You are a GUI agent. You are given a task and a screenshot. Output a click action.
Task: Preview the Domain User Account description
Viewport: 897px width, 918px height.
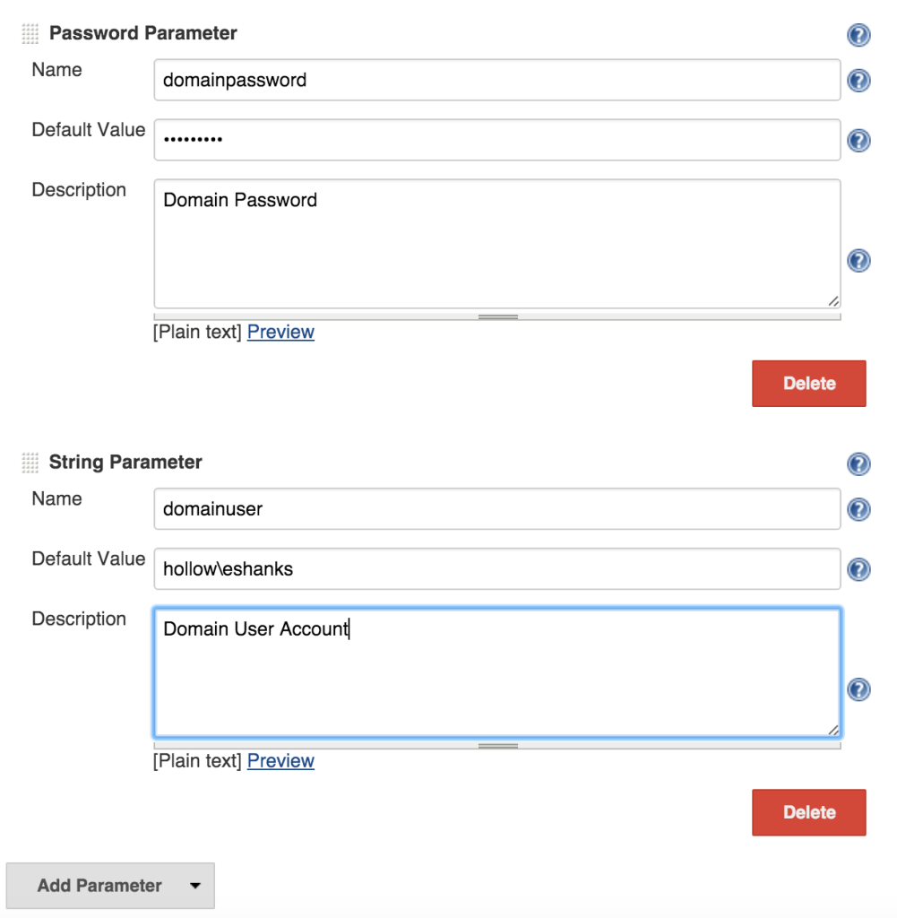tap(280, 760)
